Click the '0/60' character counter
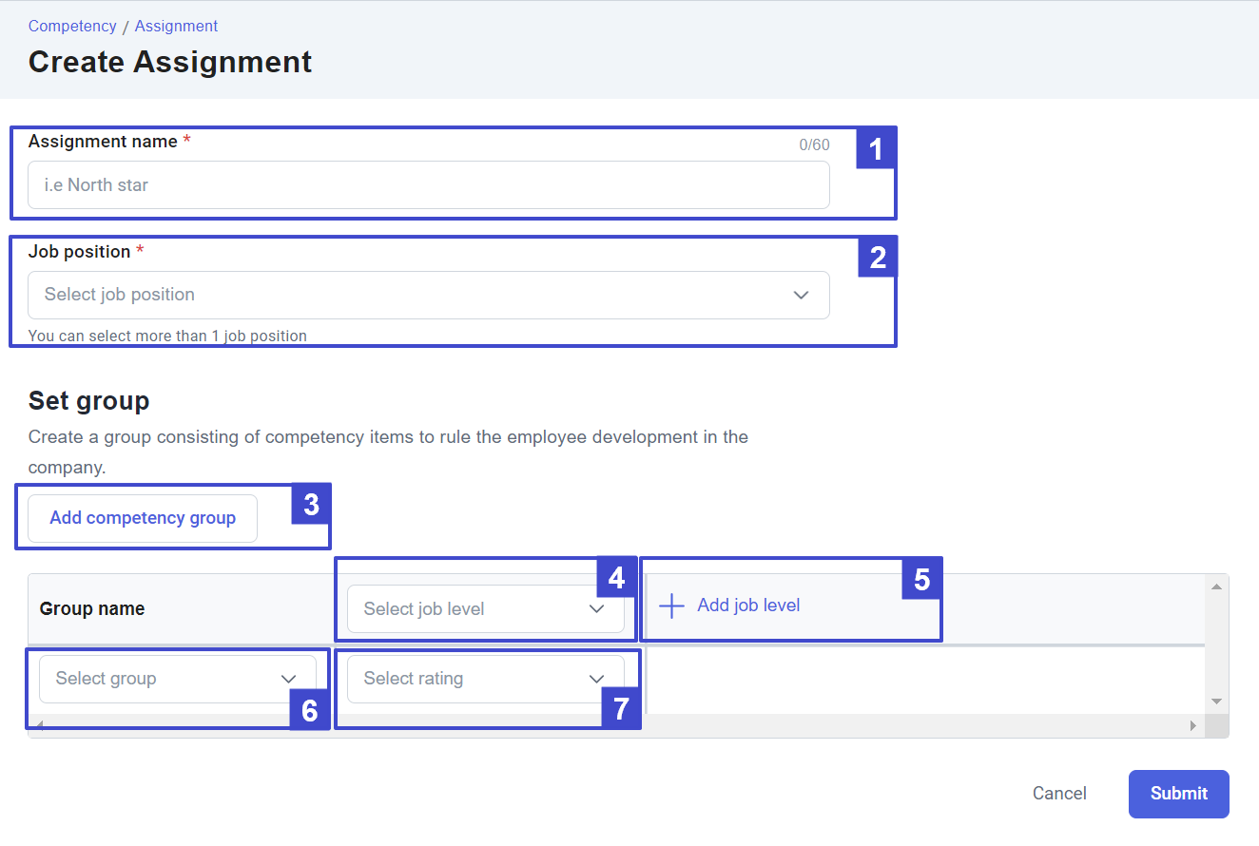1259x846 pixels. coord(814,145)
